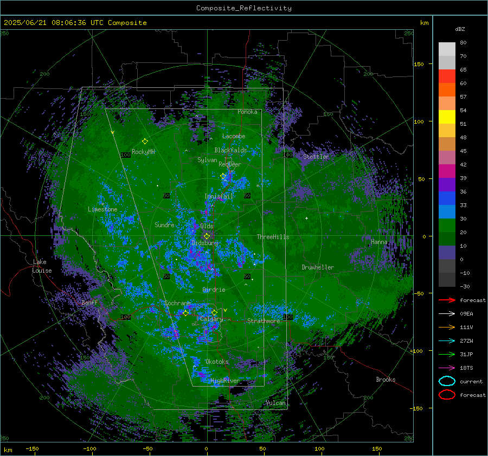The image size is (488, 456).
Task: Click the Innisfail city label
Action: (x=219, y=196)
